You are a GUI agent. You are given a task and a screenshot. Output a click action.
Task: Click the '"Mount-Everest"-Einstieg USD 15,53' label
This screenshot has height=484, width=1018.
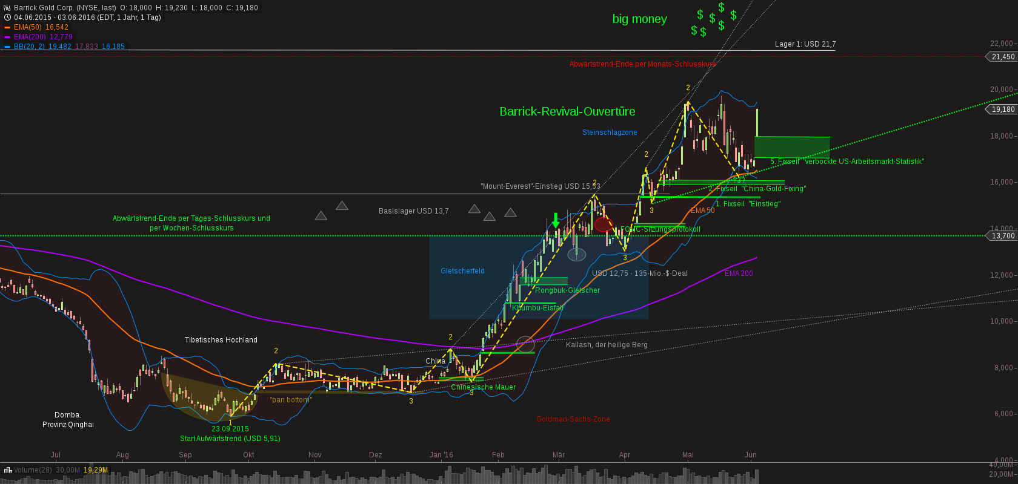coord(541,186)
